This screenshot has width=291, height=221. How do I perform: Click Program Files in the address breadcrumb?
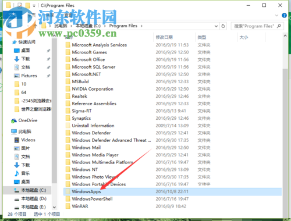click(x=123, y=26)
